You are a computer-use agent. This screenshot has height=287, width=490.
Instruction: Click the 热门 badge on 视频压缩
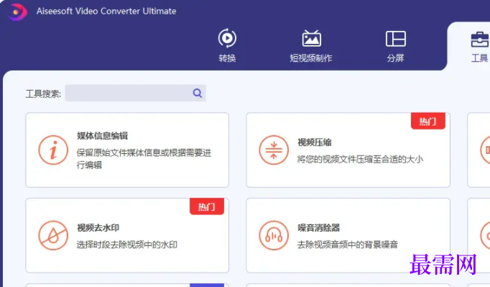[427, 121]
